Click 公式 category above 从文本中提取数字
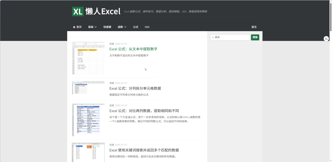Image resolution: width=332 pixels, height=162 pixels. 112,44
